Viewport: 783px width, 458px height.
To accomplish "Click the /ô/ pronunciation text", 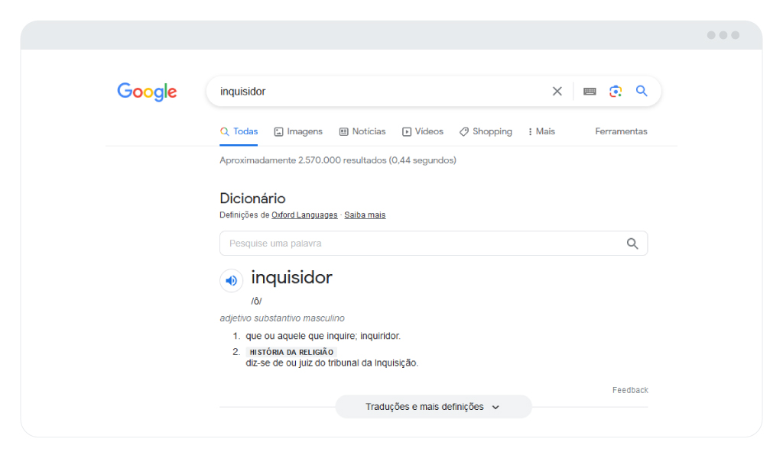I will pos(256,301).
